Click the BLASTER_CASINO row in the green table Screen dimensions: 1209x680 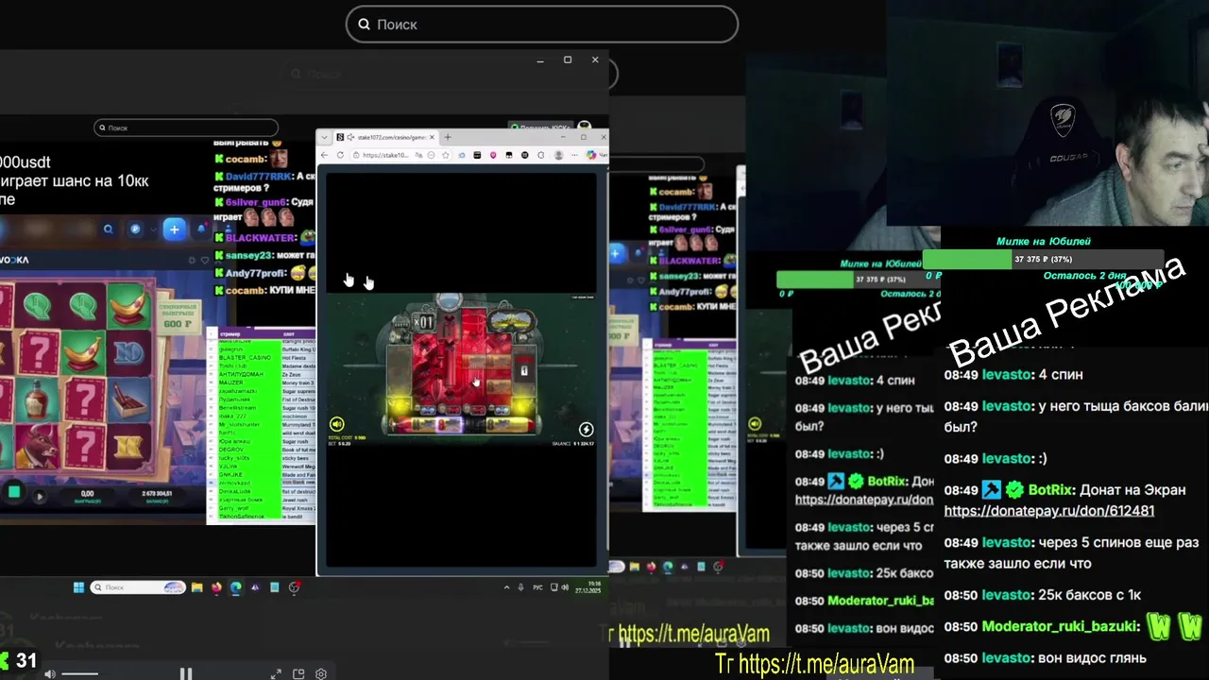pos(245,358)
